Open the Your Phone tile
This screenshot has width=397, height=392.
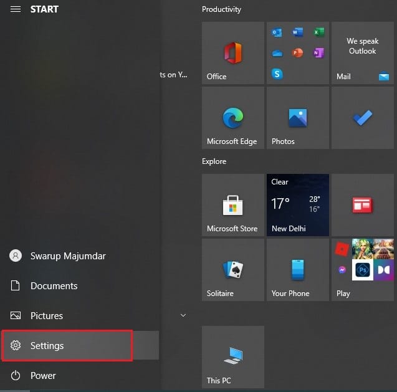pyautogui.click(x=298, y=270)
